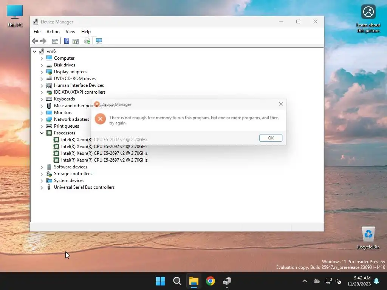The image size is (387, 290).
Task: Click the Forward arrow in Device Manager toolbar
Action: (43, 41)
